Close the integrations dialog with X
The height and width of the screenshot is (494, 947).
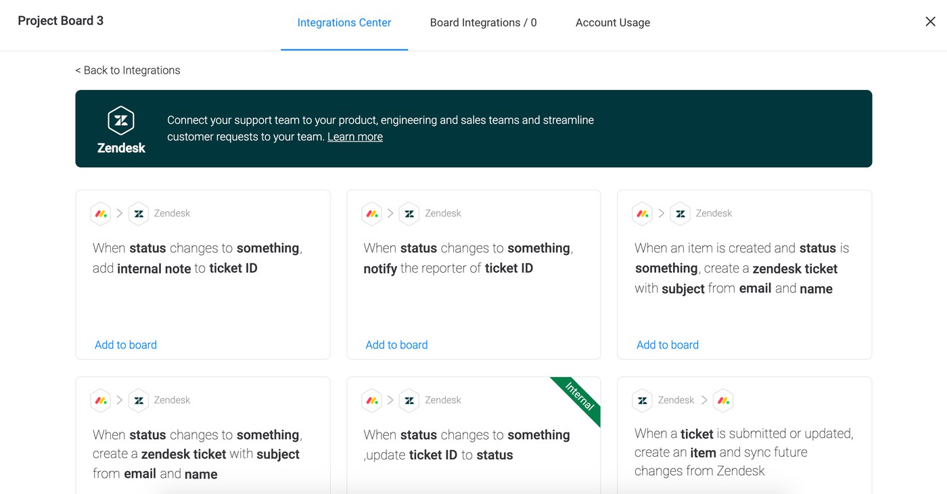pos(930,22)
